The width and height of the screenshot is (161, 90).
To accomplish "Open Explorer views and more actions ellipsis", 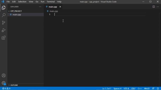I will (x=40, y=7).
